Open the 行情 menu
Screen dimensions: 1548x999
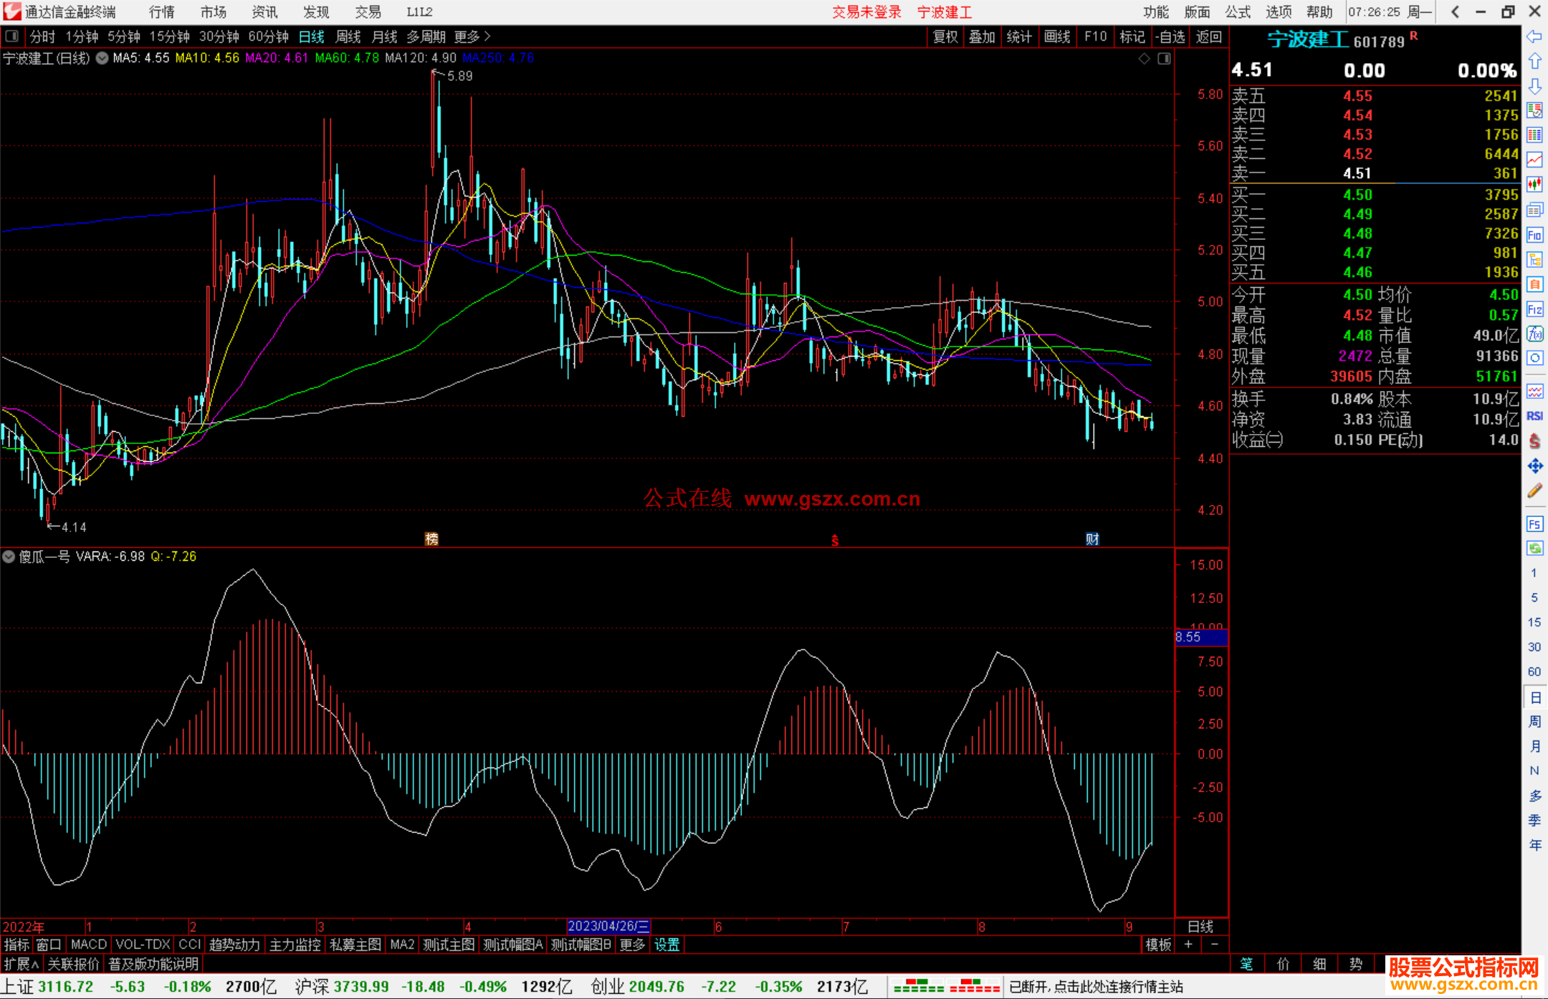click(162, 12)
